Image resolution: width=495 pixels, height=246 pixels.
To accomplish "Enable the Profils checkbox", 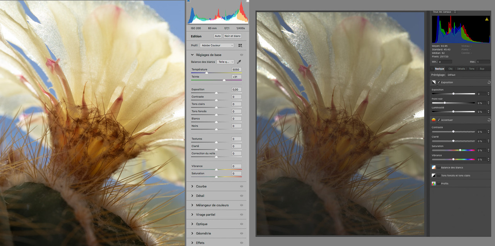I will pyautogui.click(x=439, y=184).
